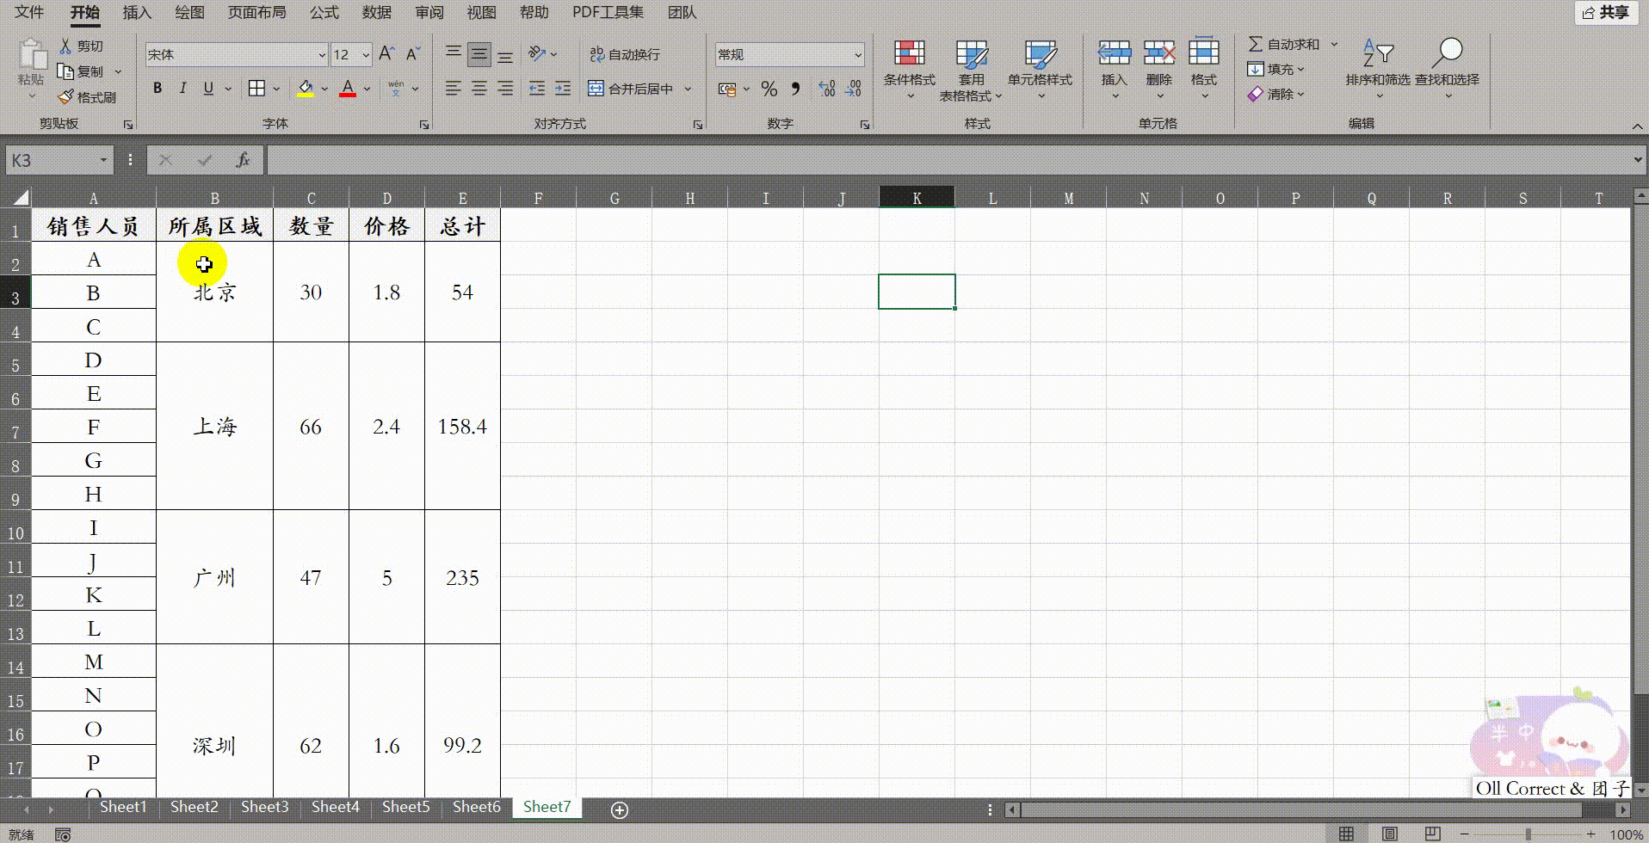The height and width of the screenshot is (843, 1649).
Task: Open the Fill (填充) menu
Action: click(1276, 69)
